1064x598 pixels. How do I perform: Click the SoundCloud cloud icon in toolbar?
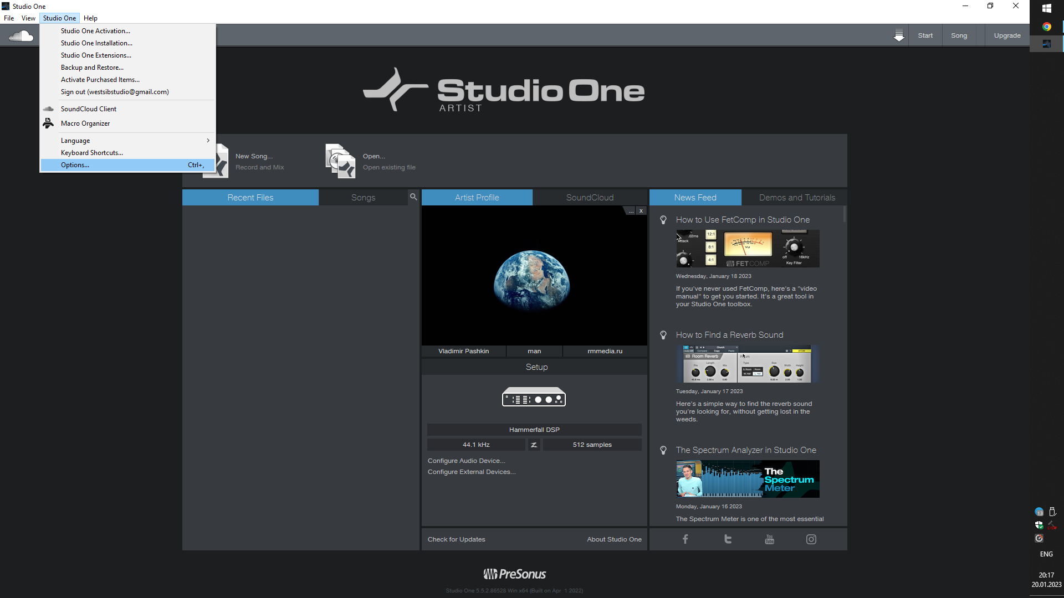pos(21,36)
